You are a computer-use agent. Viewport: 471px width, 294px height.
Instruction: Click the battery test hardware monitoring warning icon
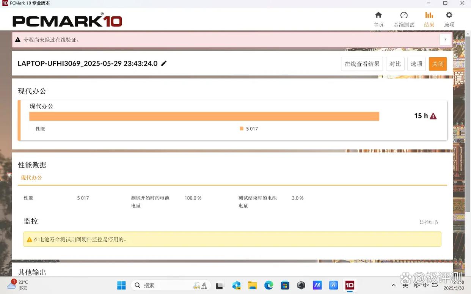pos(29,239)
